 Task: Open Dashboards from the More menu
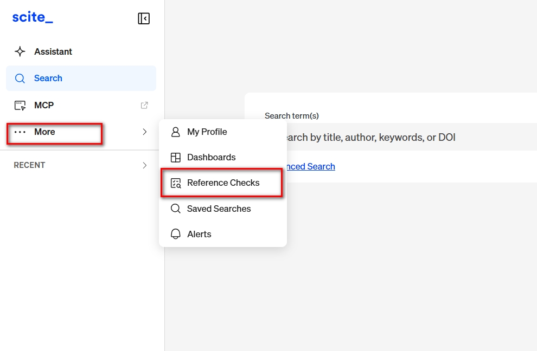[x=211, y=158]
